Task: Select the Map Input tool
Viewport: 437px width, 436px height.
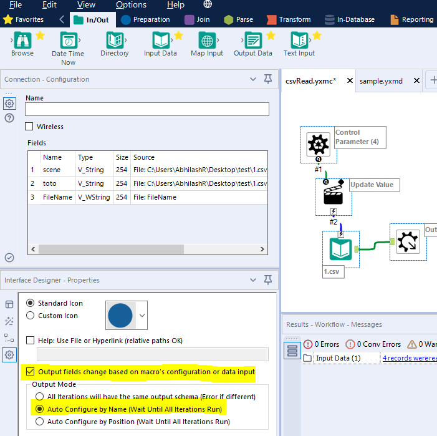Action: (206, 41)
